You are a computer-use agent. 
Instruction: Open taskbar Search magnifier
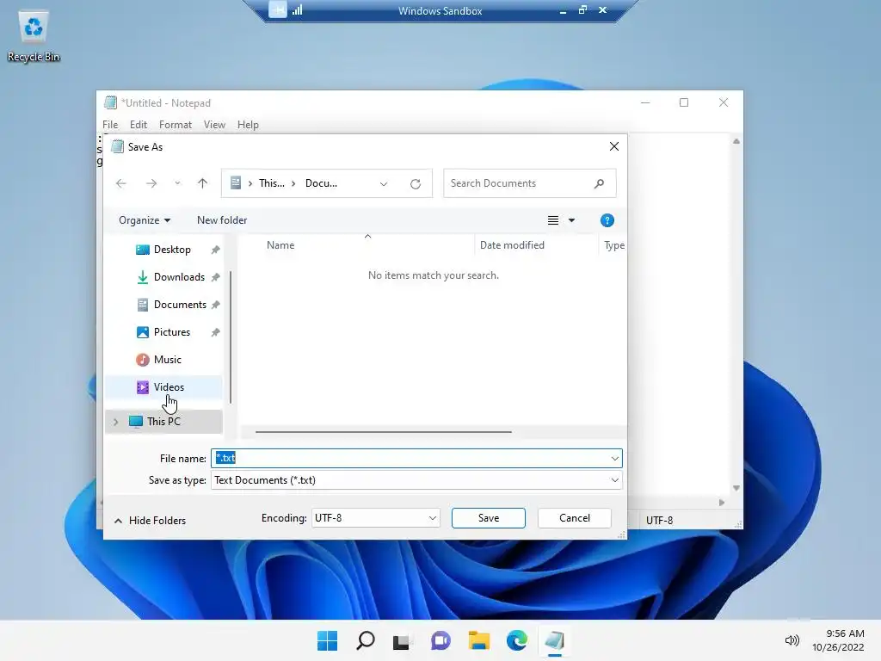click(365, 640)
